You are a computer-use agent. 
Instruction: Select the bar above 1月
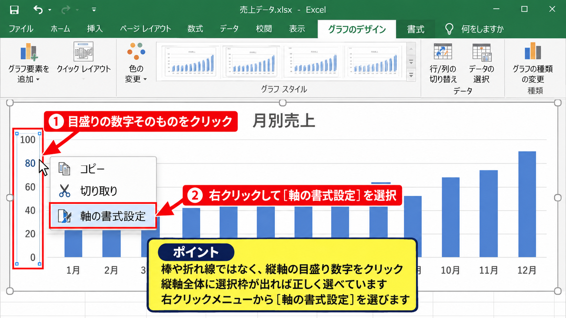[73, 243]
